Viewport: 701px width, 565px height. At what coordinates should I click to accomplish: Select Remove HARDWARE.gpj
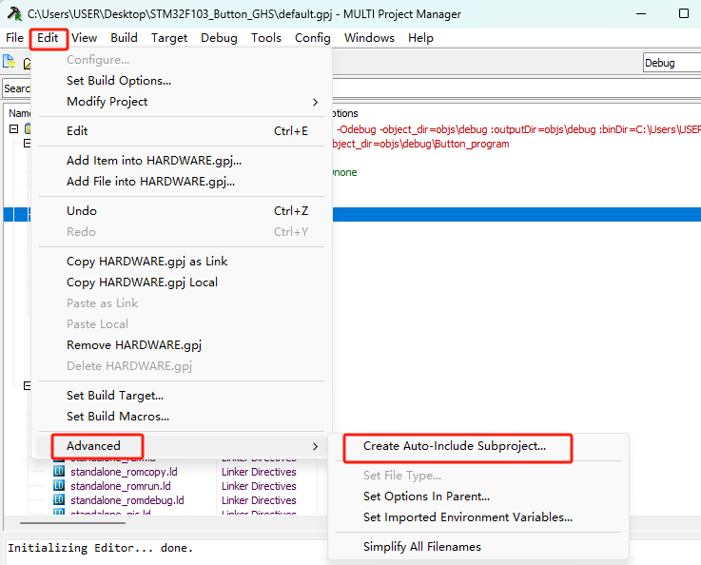134,345
